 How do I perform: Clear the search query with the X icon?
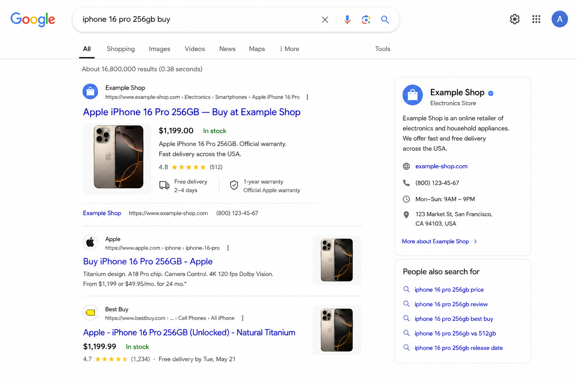pyautogui.click(x=325, y=19)
